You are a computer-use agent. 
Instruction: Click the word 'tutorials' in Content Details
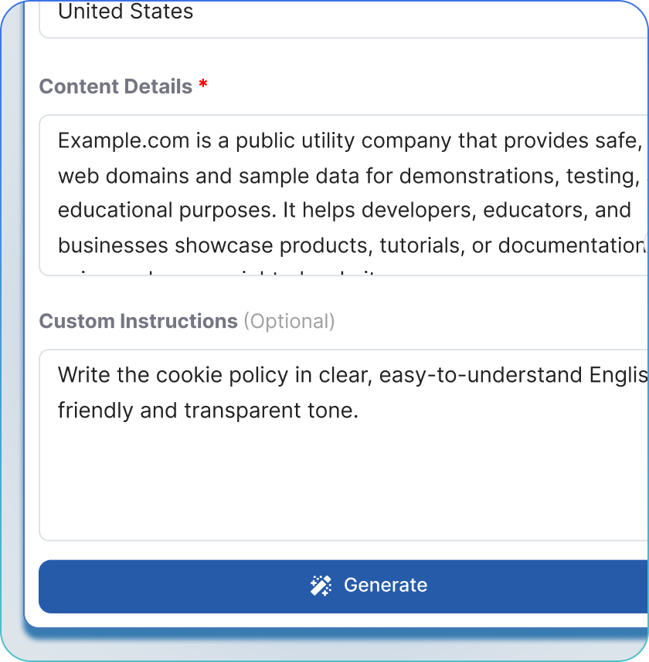click(425, 245)
